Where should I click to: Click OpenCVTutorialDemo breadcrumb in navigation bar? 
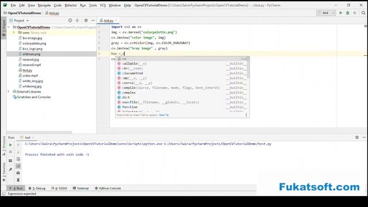point(24,13)
